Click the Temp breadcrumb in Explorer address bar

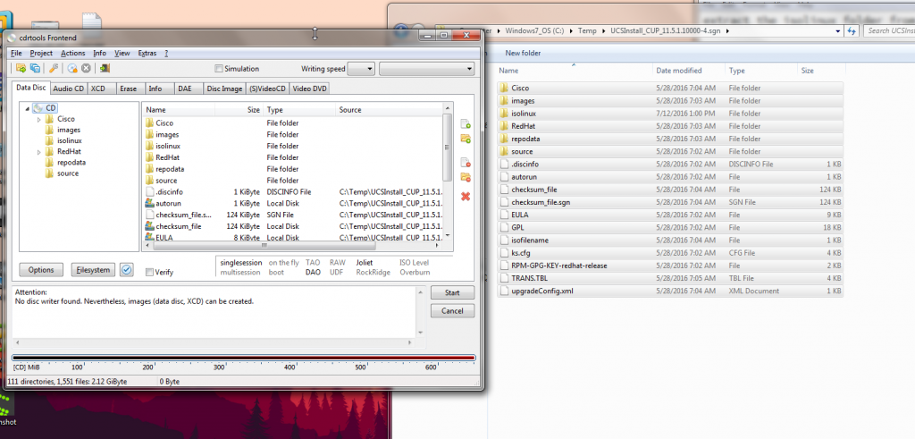coord(587,31)
